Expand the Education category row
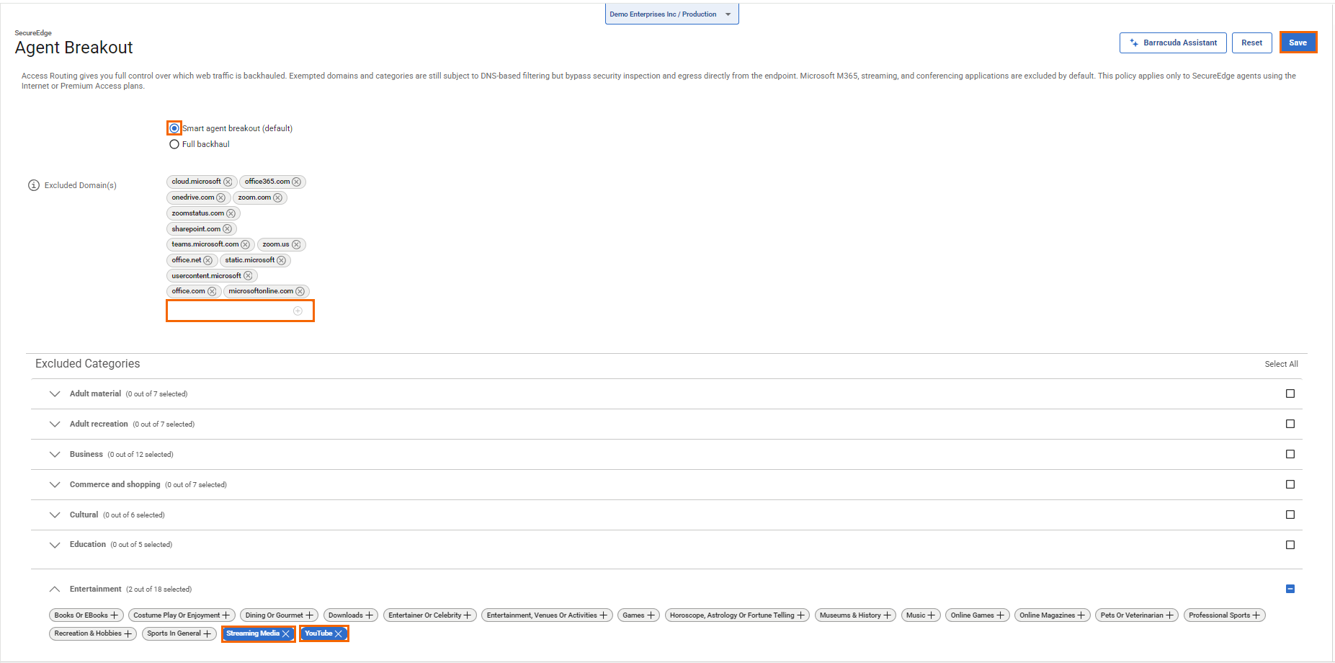 click(x=55, y=546)
